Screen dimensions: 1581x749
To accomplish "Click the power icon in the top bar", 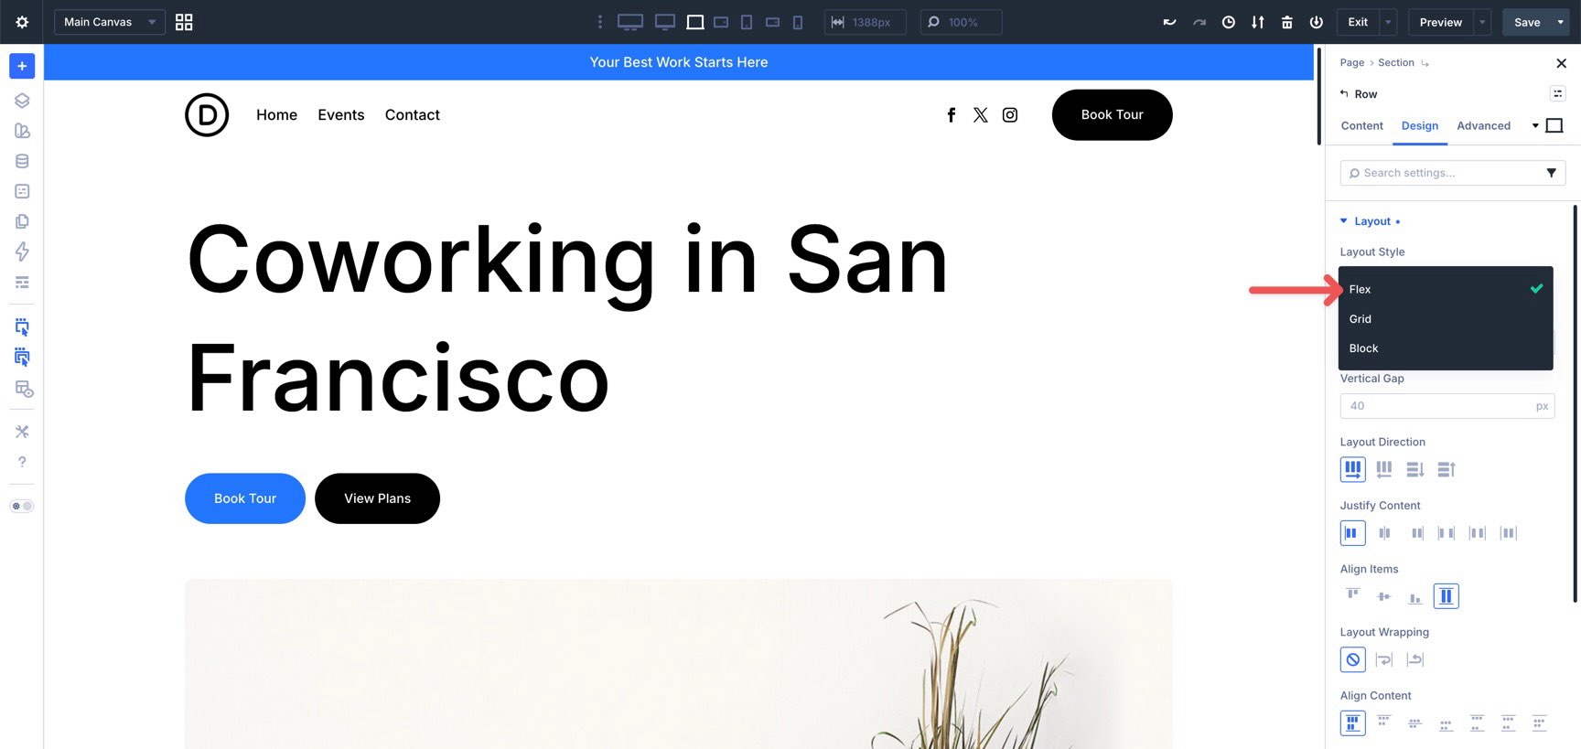I will 1317,22.
